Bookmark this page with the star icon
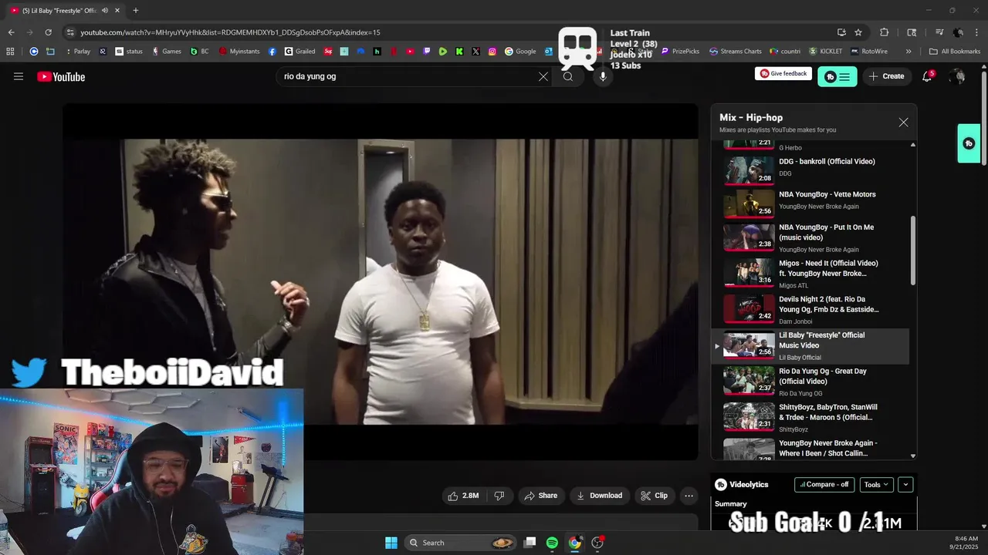Viewport: 988px width, 555px height. [x=858, y=32]
